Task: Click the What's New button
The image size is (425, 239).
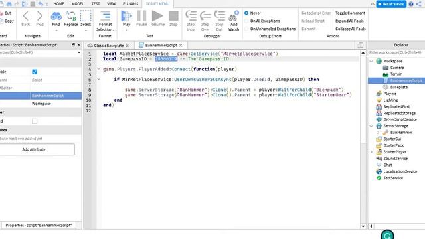Action: click(x=391, y=4)
